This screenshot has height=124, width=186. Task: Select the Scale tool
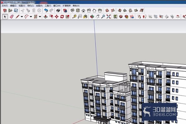tap(68, 17)
